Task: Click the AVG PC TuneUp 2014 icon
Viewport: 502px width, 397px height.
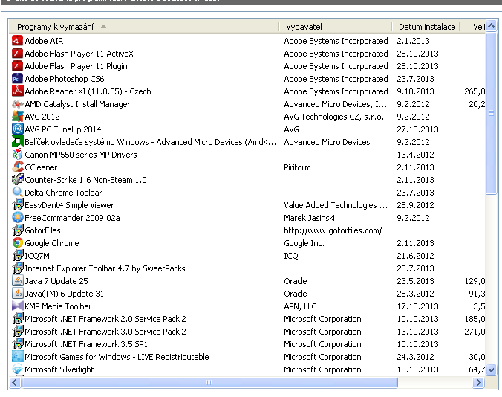Action: (x=17, y=129)
